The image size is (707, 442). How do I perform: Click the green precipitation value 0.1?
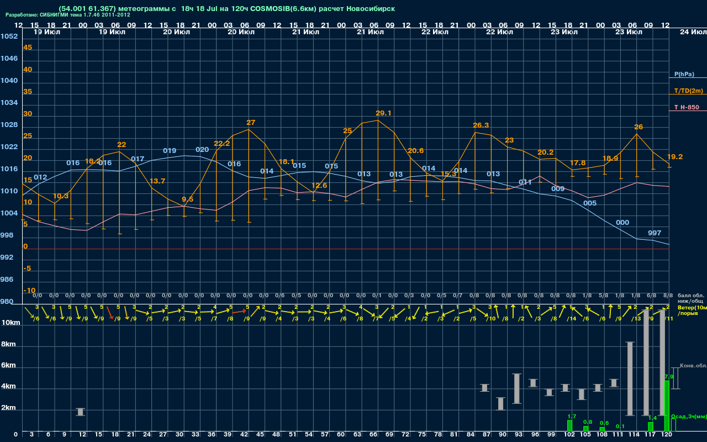(x=620, y=427)
